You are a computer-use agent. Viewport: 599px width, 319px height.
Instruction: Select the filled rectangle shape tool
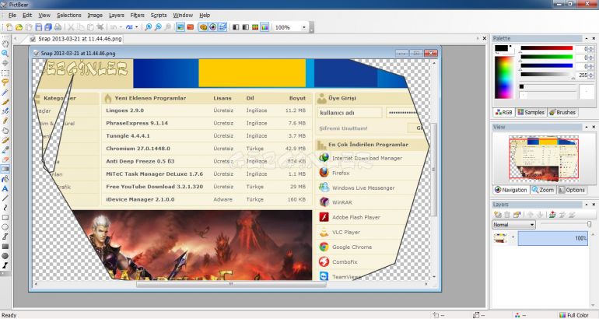click(5, 247)
